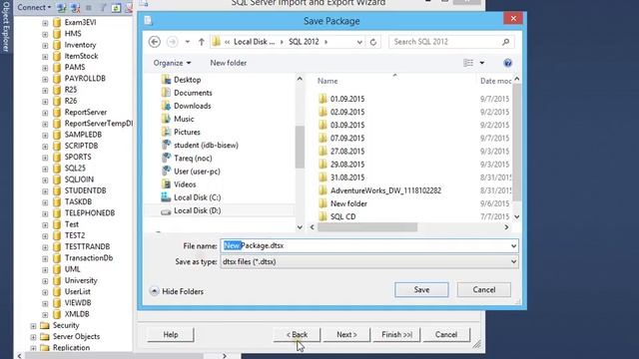This screenshot has height=359, width=639.
Task: Click the forward arrow in Save Package dialog
Action: (173, 42)
